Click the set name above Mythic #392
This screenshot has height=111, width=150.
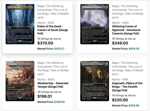coord(53,12)
